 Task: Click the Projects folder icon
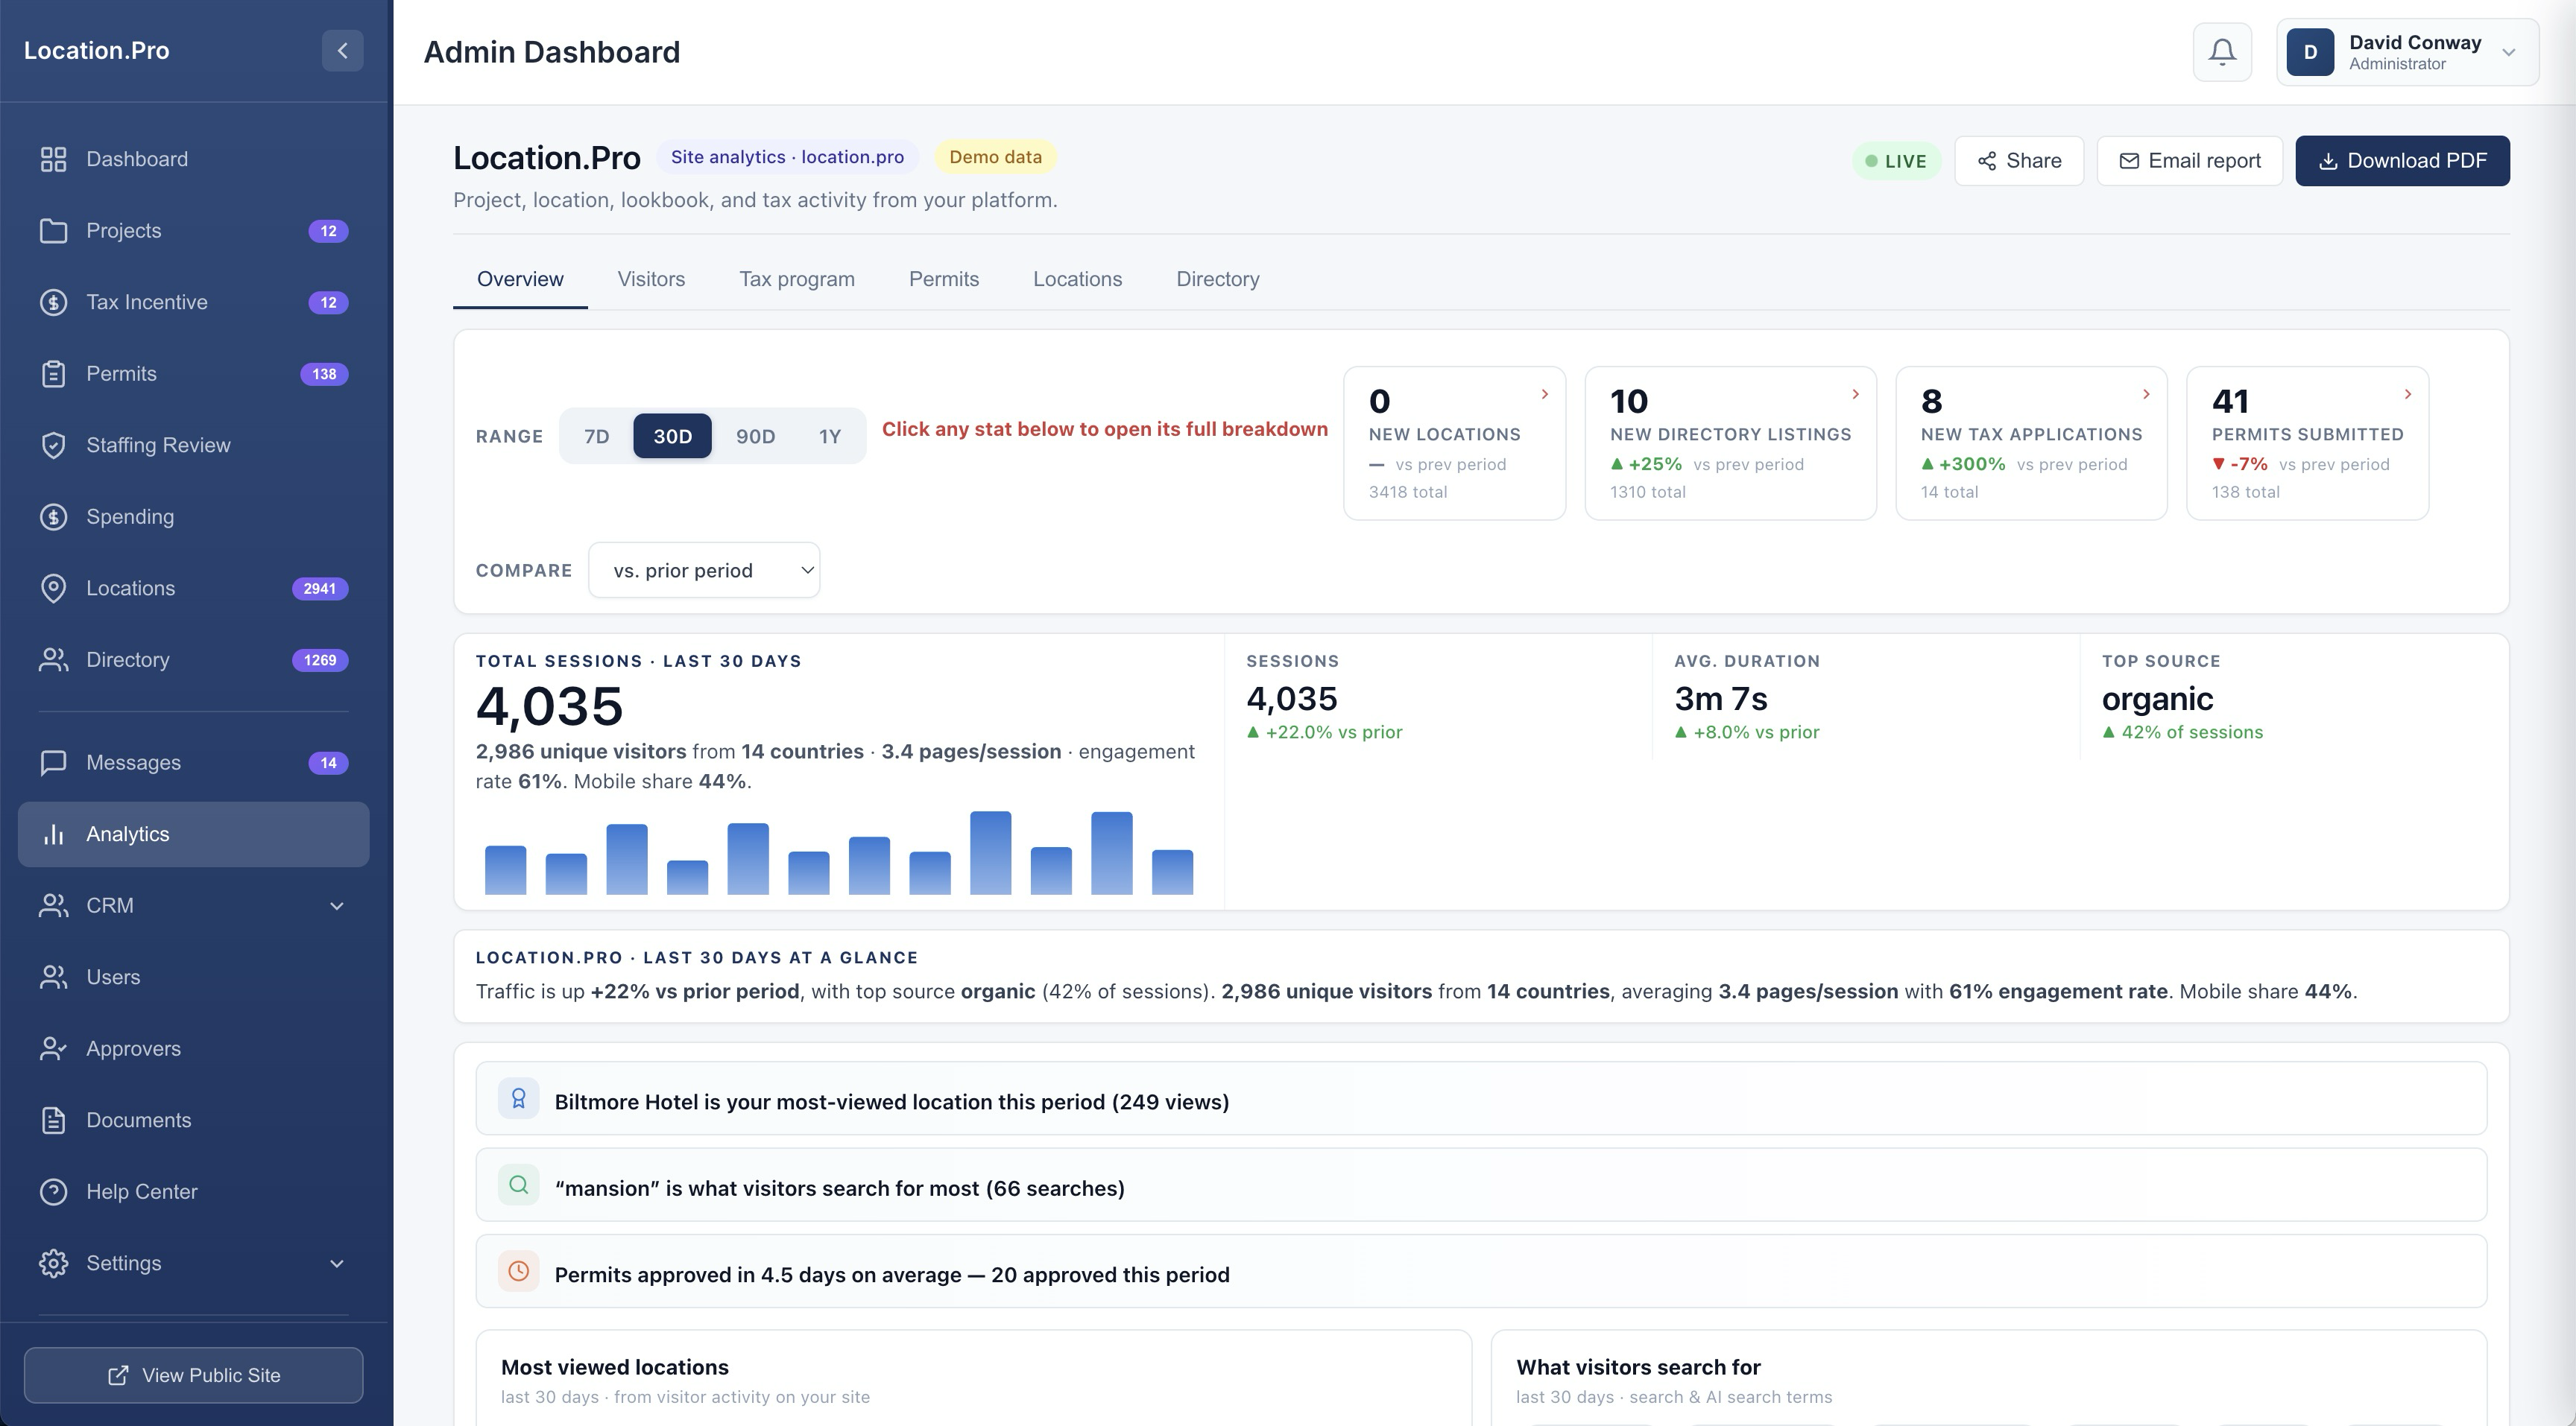pyautogui.click(x=53, y=231)
